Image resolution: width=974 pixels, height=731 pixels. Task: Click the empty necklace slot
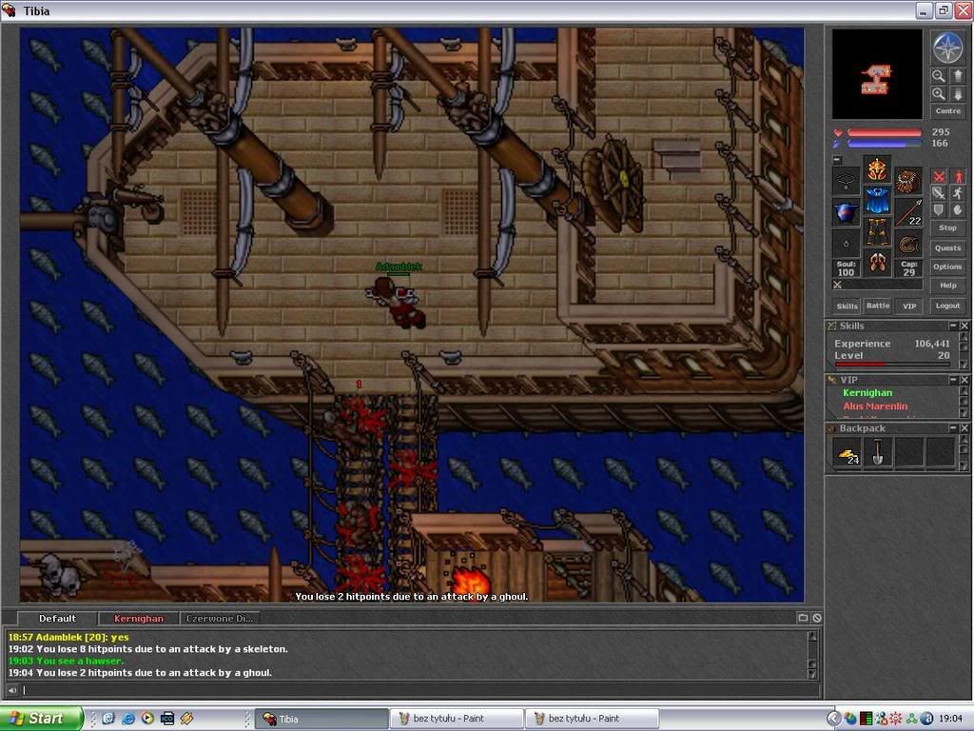coord(846,181)
